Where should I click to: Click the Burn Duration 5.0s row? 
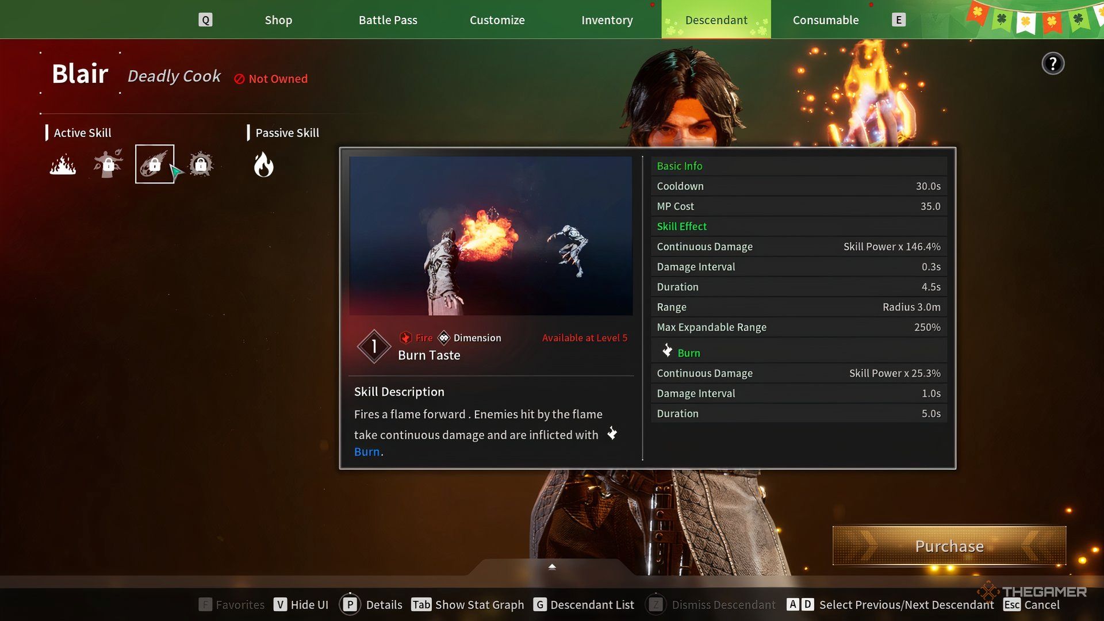click(799, 413)
